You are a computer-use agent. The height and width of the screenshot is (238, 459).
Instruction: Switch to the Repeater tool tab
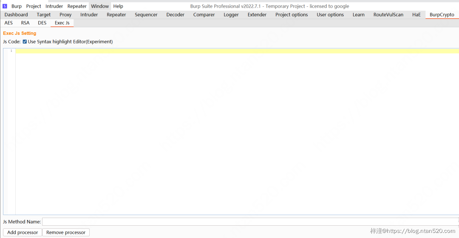coord(116,14)
